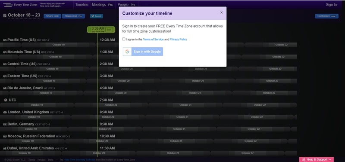Open the hamburger menu icon

click(x=8, y=5)
